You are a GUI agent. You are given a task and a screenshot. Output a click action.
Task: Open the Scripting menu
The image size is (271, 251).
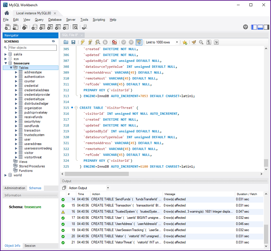(99, 20)
